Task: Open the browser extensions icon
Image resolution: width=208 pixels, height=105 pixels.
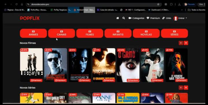Action: [171, 4]
